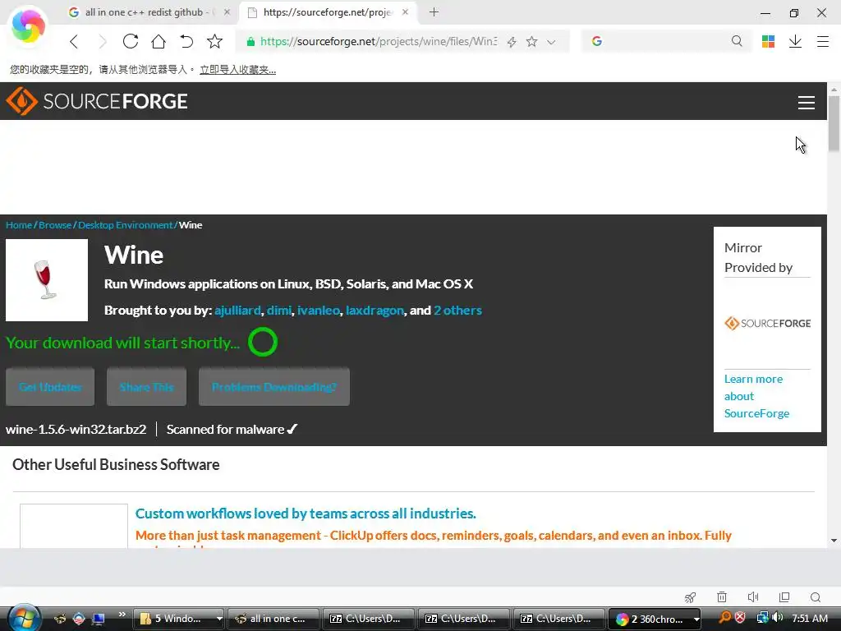Click the zoom magnifier icon in status bar
The width and height of the screenshot is (841, 631).
[816, 597]
